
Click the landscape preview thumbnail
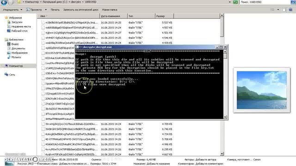262,90
